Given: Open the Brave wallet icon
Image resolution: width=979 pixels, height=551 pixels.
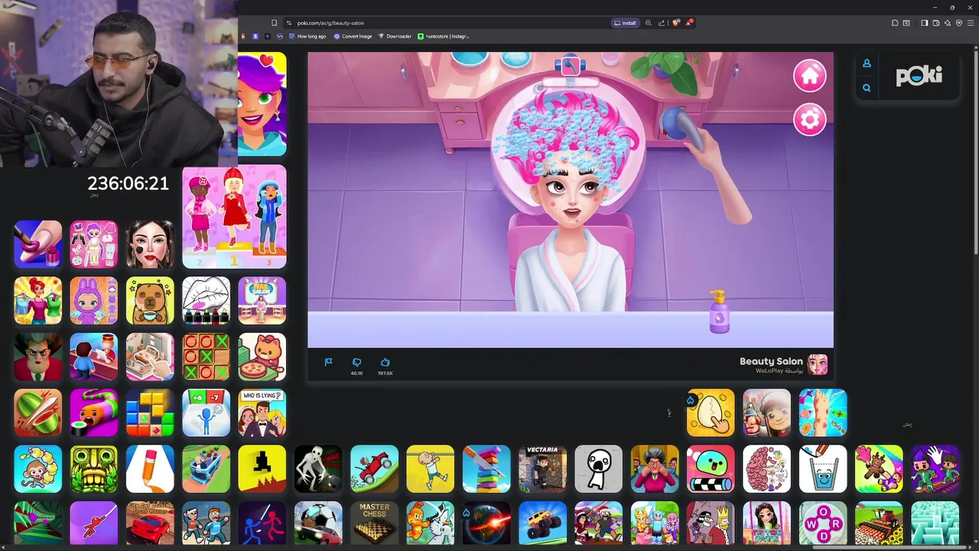Looking at the screenshot, I should click(x=936, y=23).
